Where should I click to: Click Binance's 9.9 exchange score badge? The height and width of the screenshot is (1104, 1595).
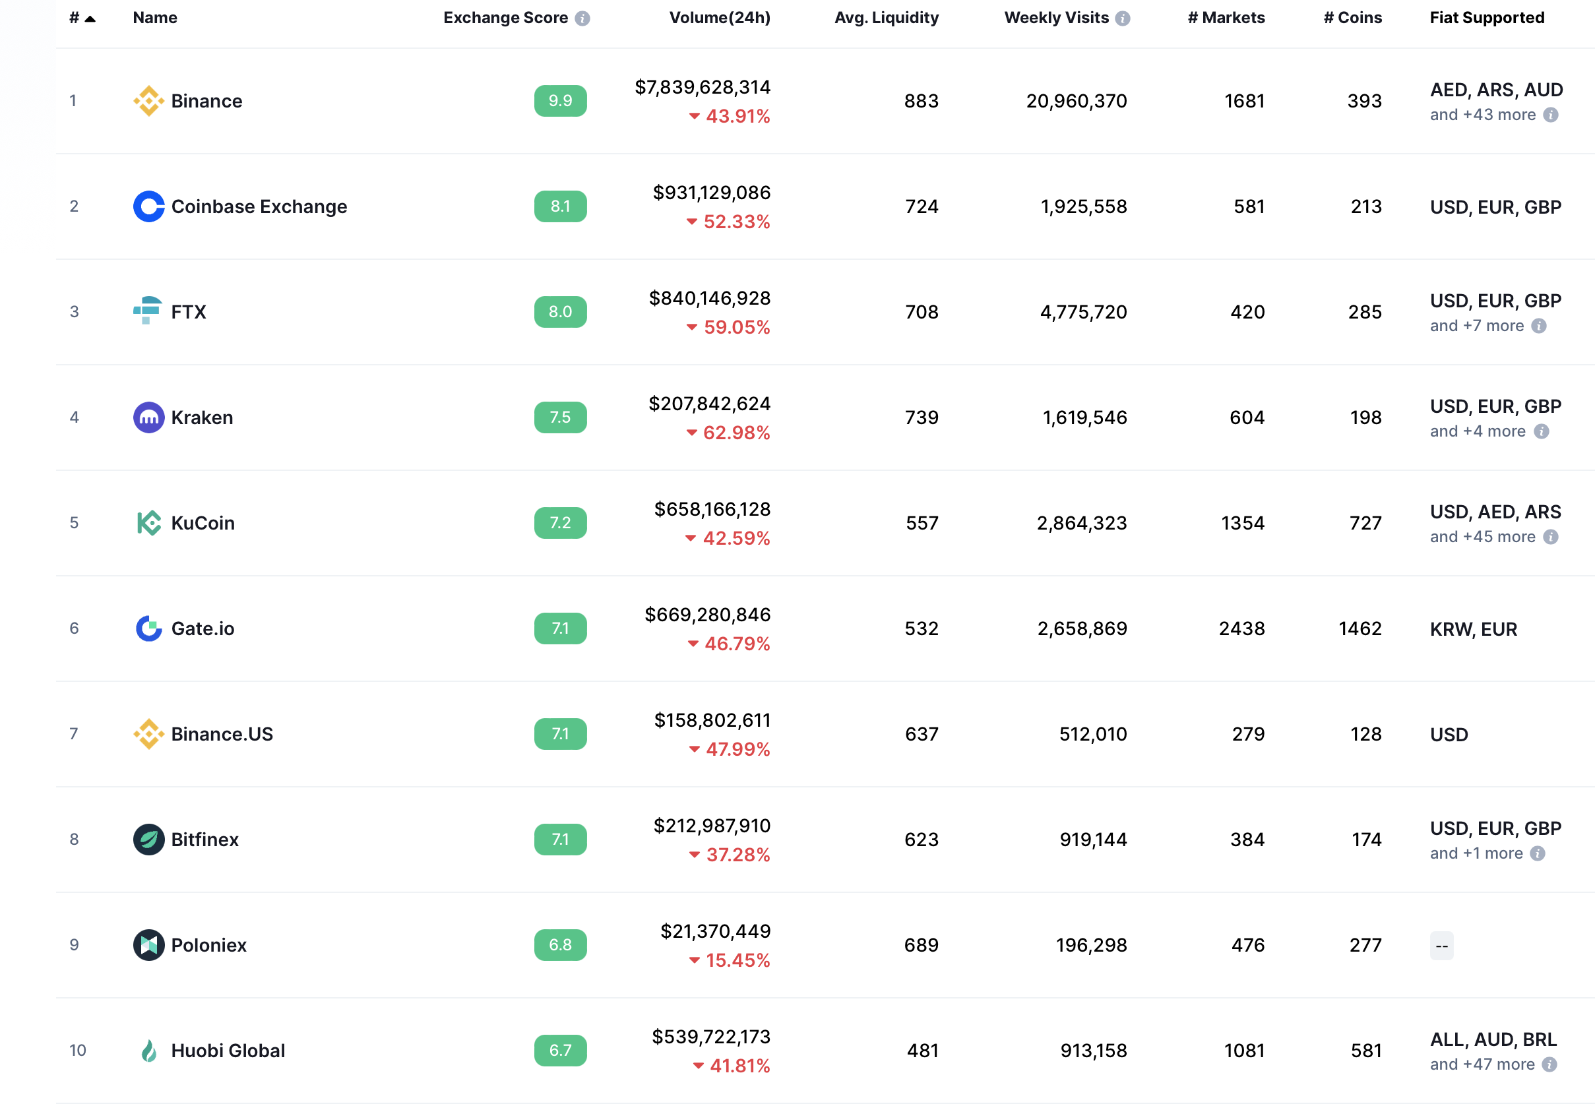coord(560,101)
